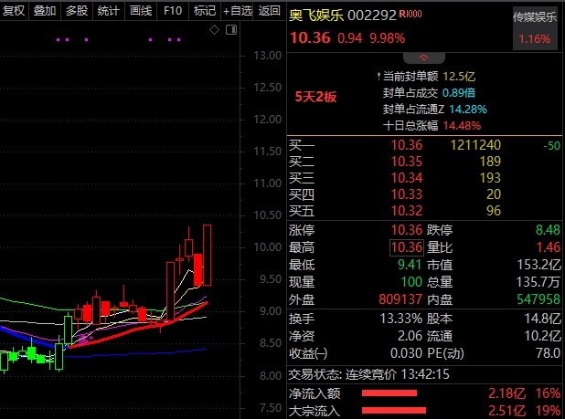Click the 返回 back button
Viewport: 565px width, 419px height.
point(270,11)
